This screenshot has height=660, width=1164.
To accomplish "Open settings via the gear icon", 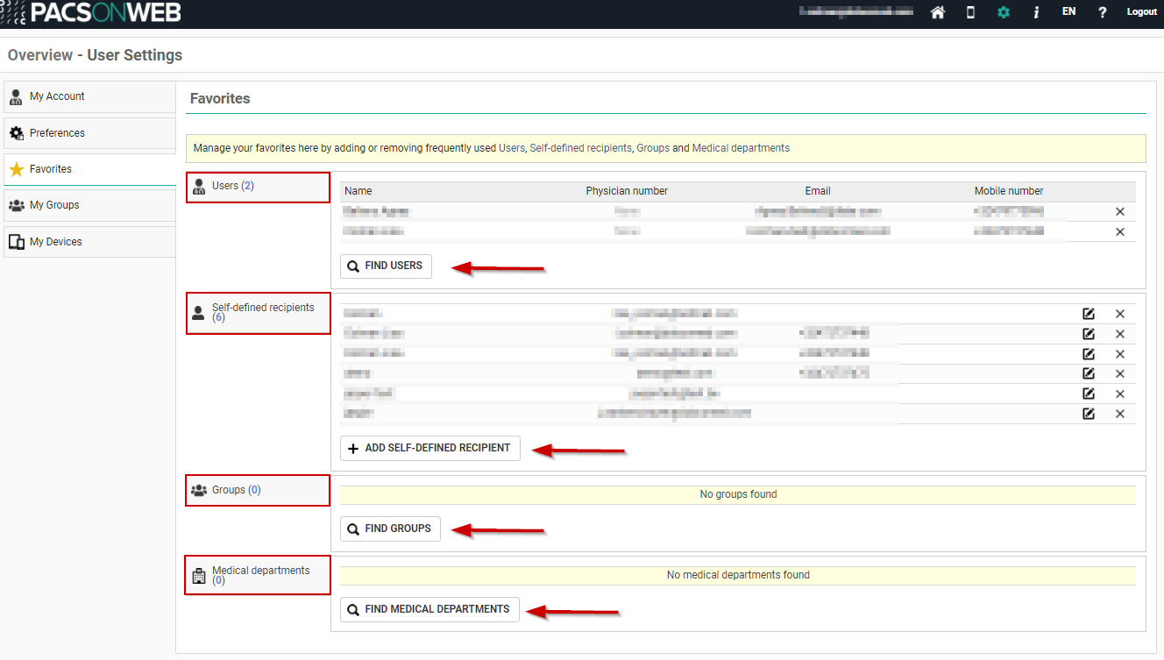I will coord(1004,12).
